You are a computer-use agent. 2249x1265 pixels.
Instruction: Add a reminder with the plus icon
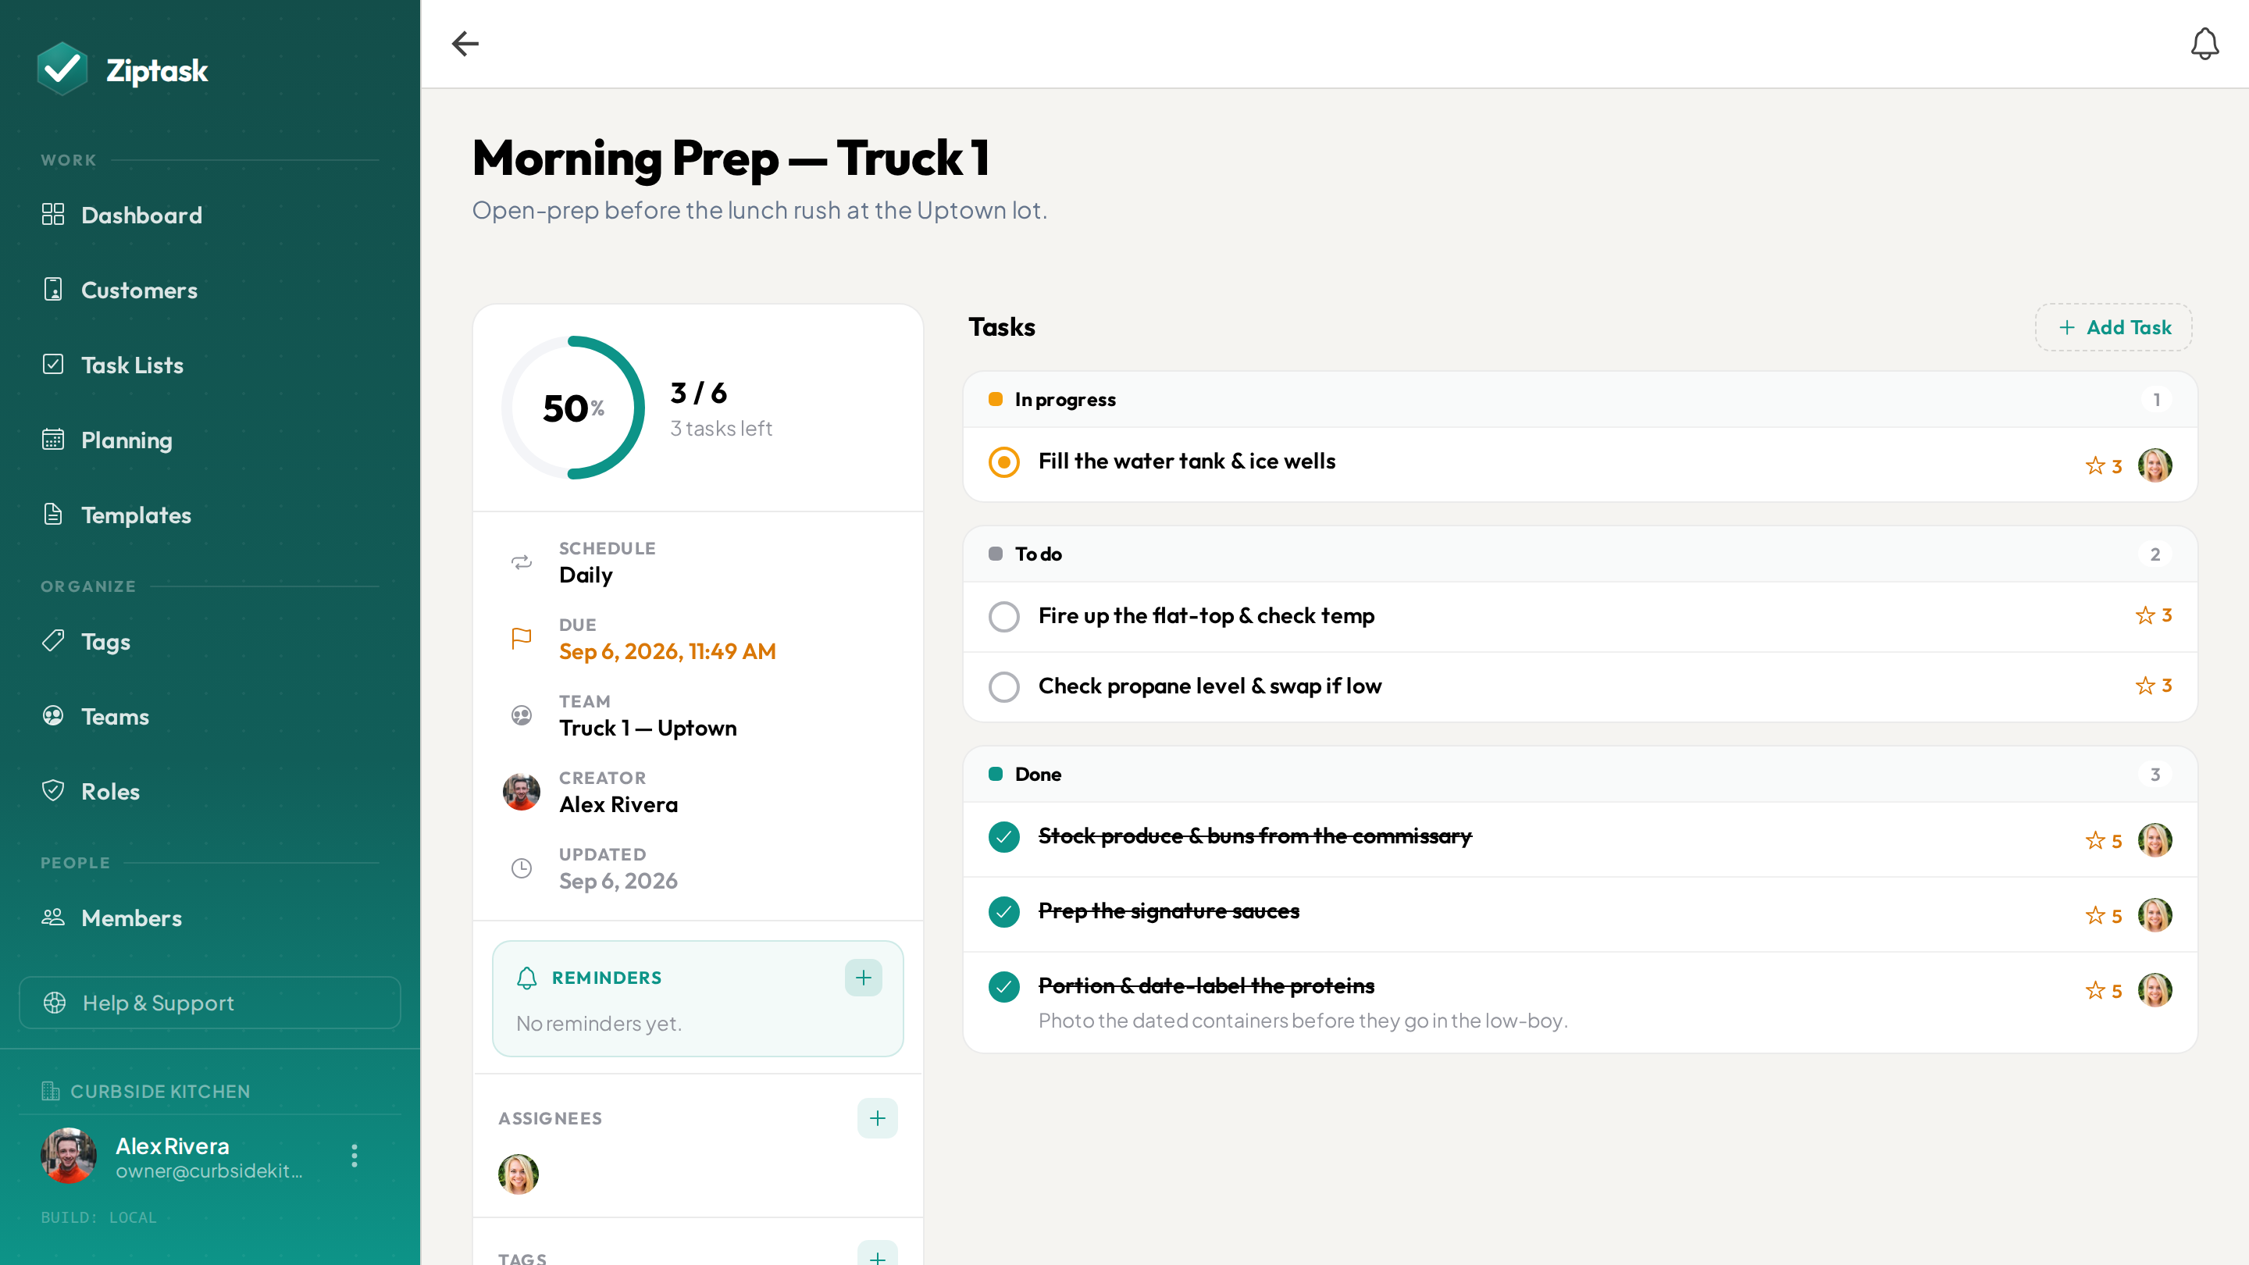click(x=863, y=978)
